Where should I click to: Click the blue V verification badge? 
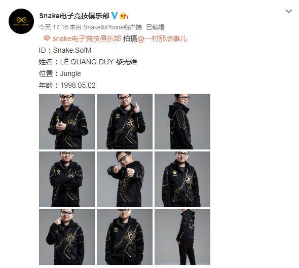pos(115,15)
